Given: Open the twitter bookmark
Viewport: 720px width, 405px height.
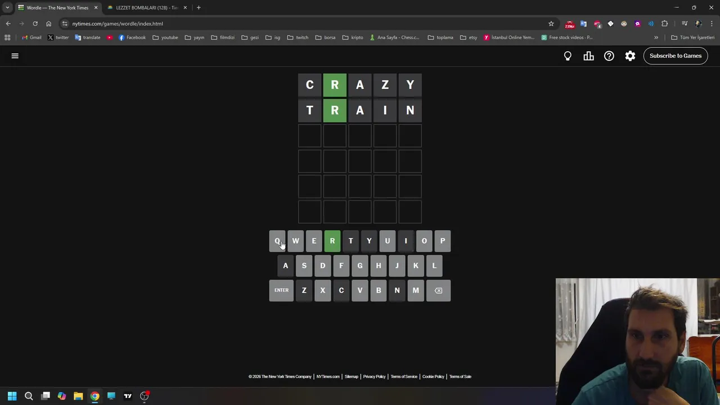Looking at the screenshot, I should click(x=58, y=38).
